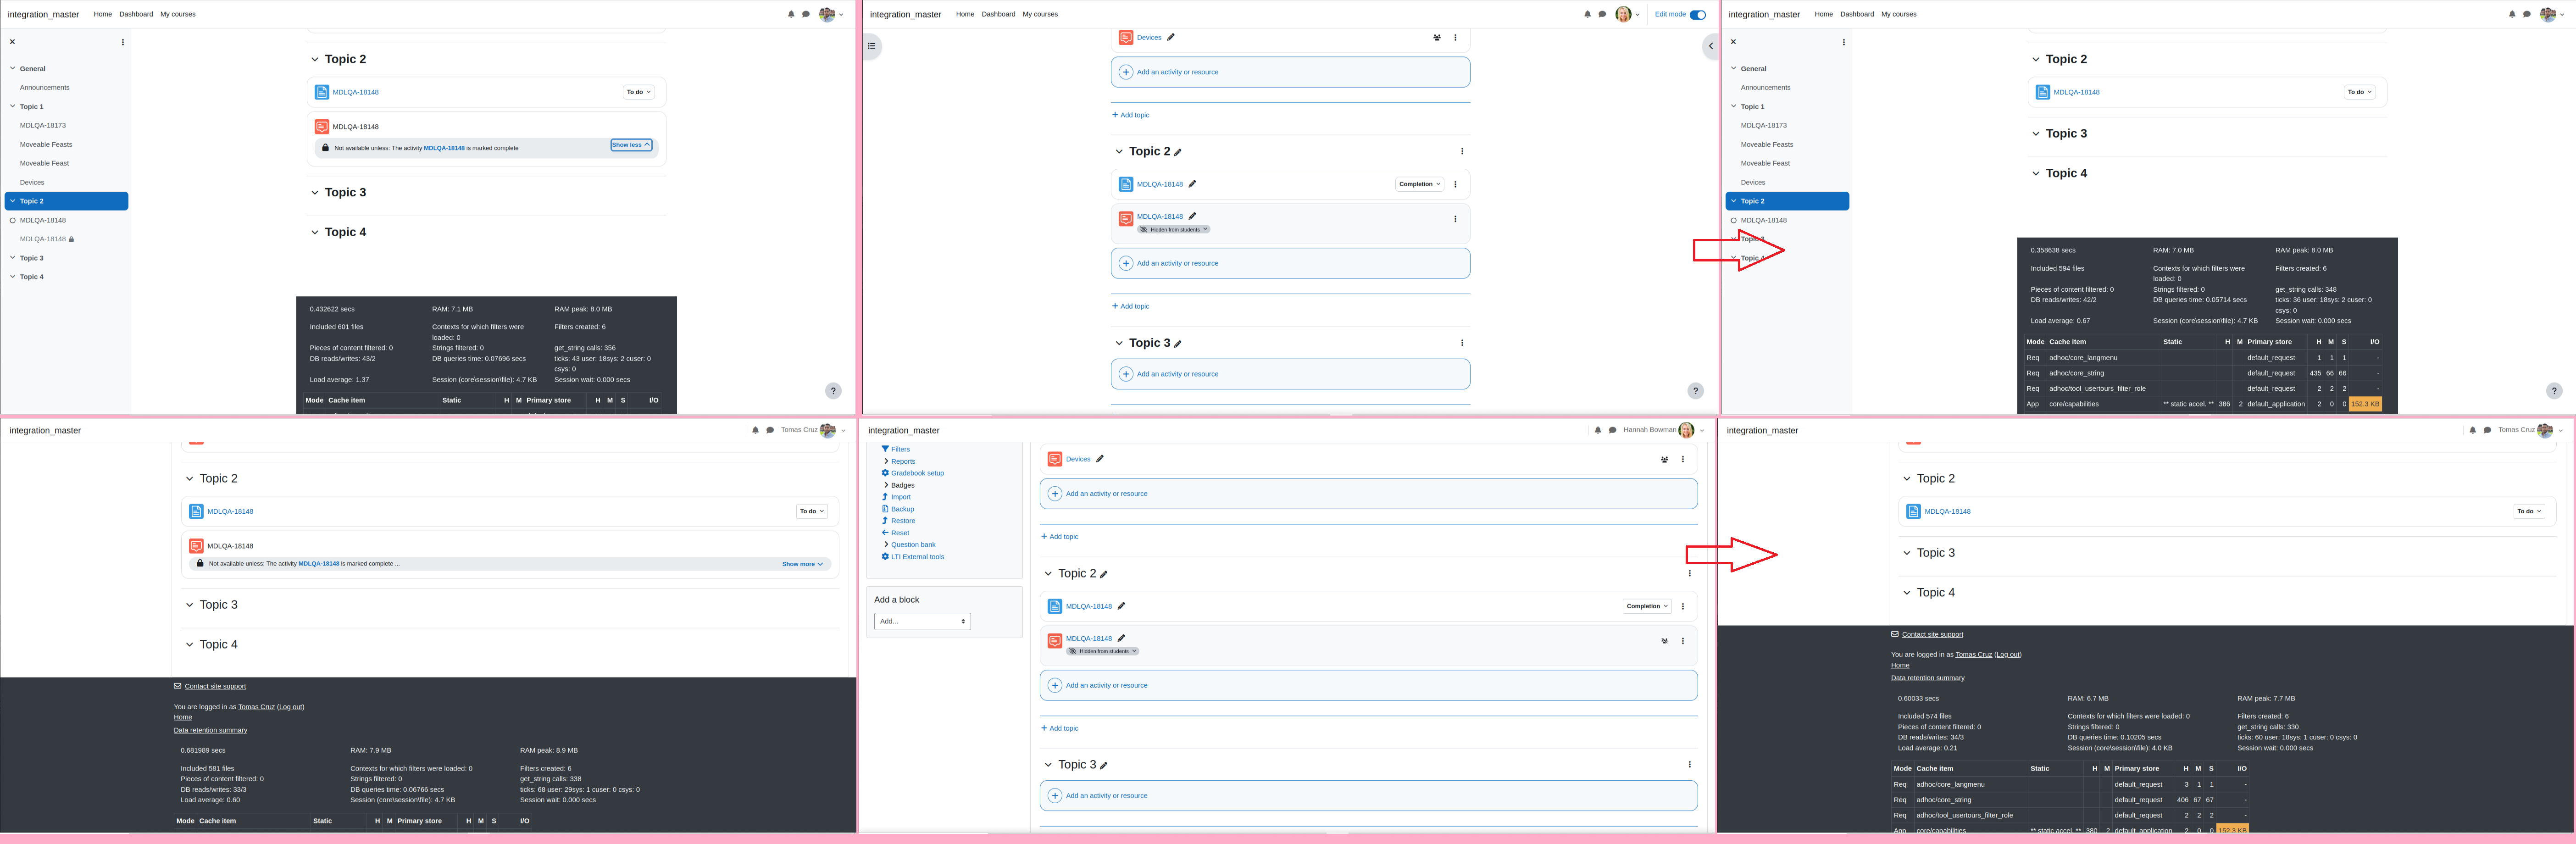Click MDLQA-18148 completion circle in top-left sidebar
This screenshot has height=844, width=2576.
click(x=13, y=220)
